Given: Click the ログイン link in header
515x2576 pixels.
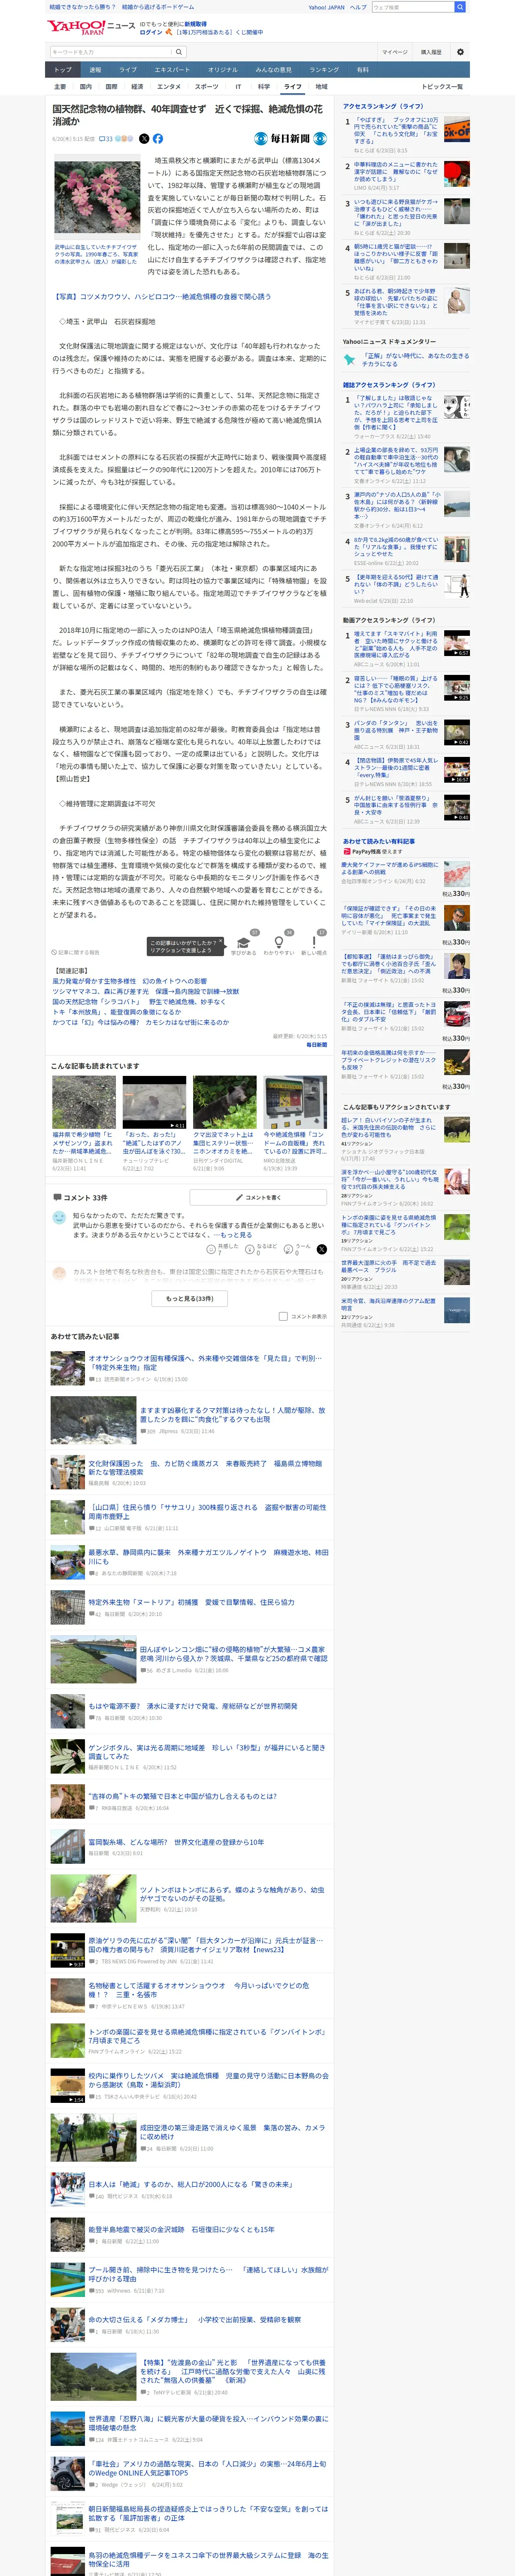Looking at the screenshot, I should point(151,32).
